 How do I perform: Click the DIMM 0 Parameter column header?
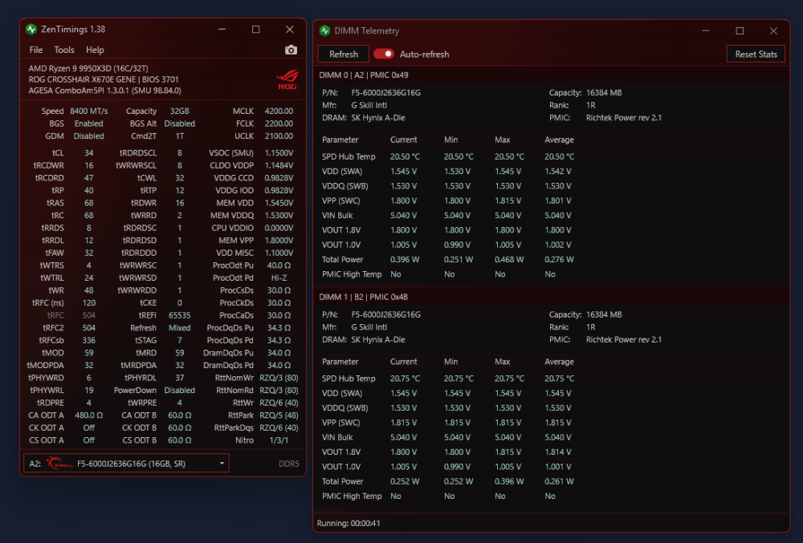340,140
